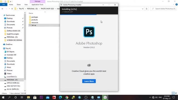The width and height of the screenshot is (178, 100).
Task: Switch to the Home ribbon tab
Action: [x=11, y=4]
